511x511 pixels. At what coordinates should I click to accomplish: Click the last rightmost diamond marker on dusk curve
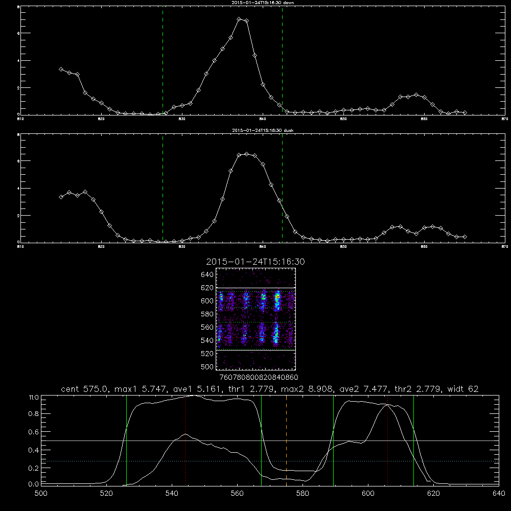464,237
